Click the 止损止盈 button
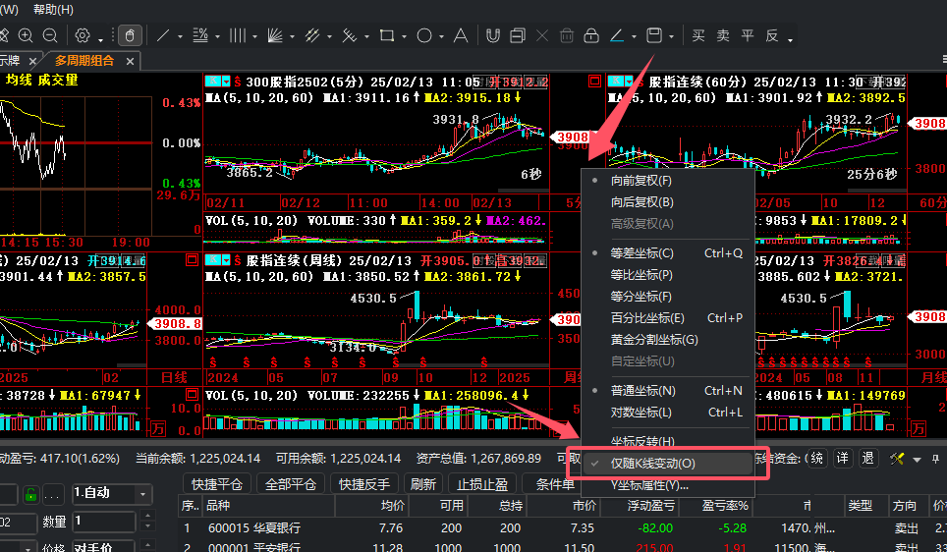The image size is (947, 552). (482, 484)
